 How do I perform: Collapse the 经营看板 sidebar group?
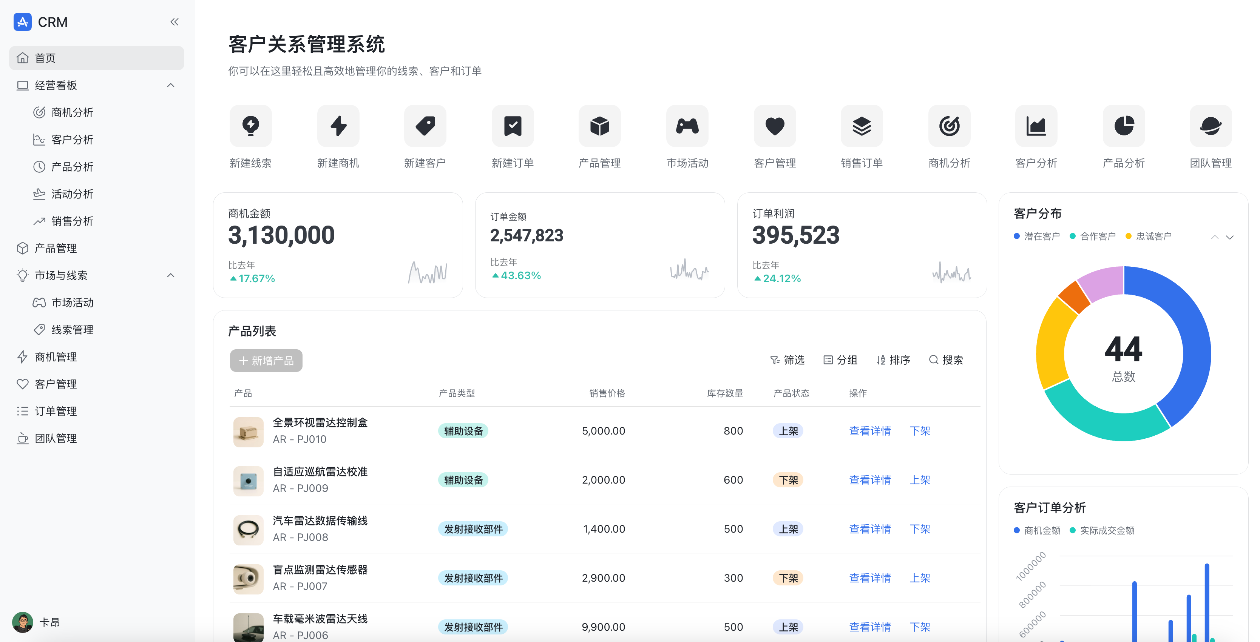(171, 86)
